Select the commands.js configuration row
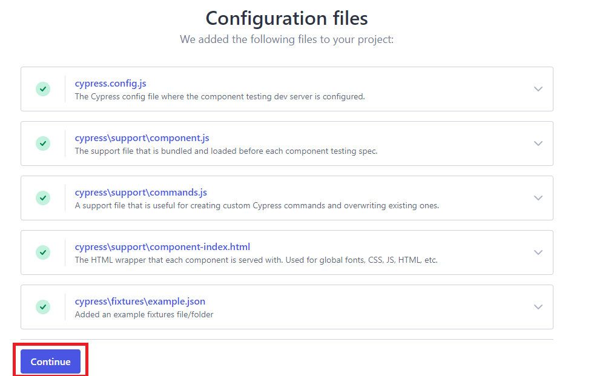This screenshot has height=376, width=591. coord(287,198)
